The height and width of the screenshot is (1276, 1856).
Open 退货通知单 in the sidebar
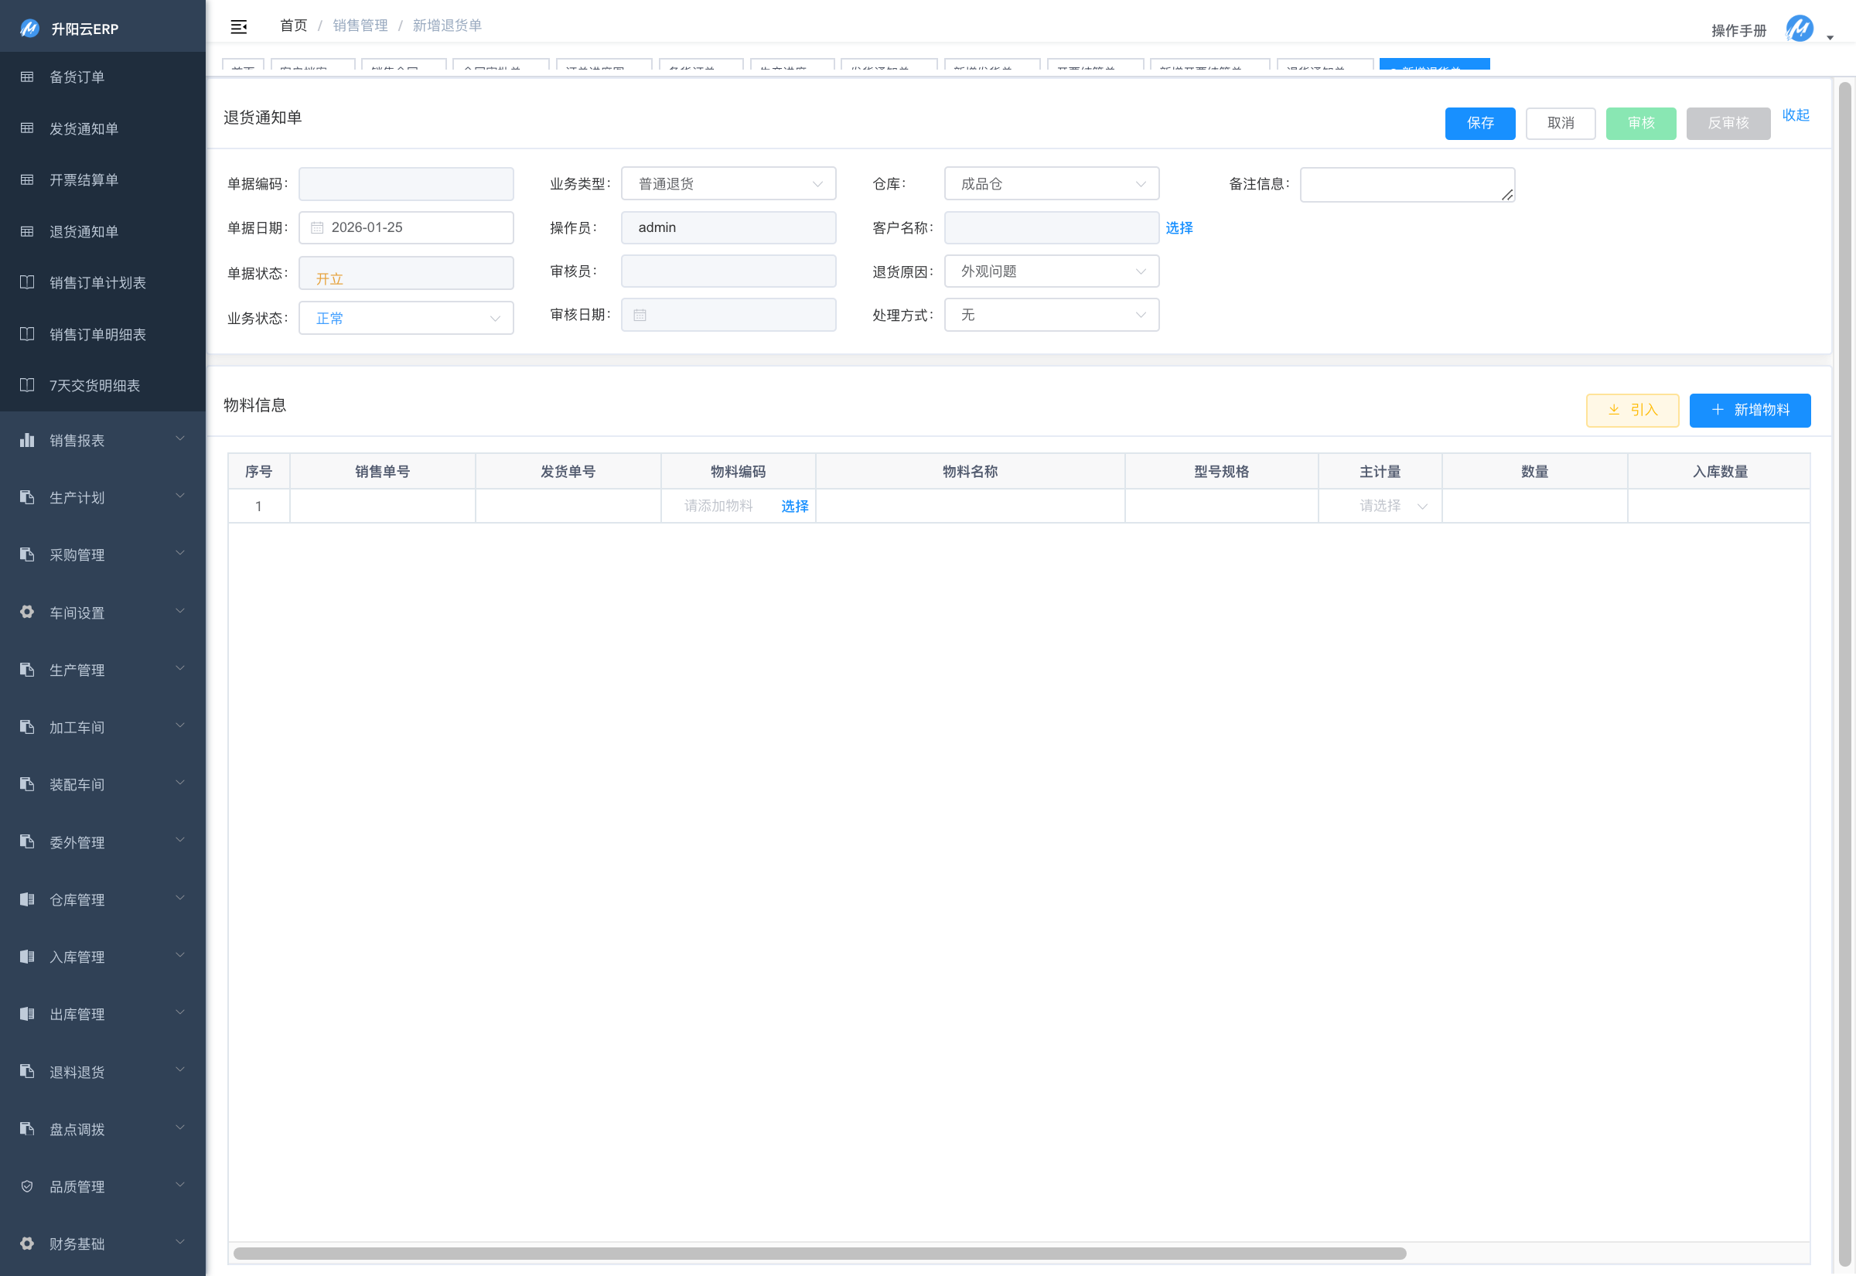coord(84,232)
